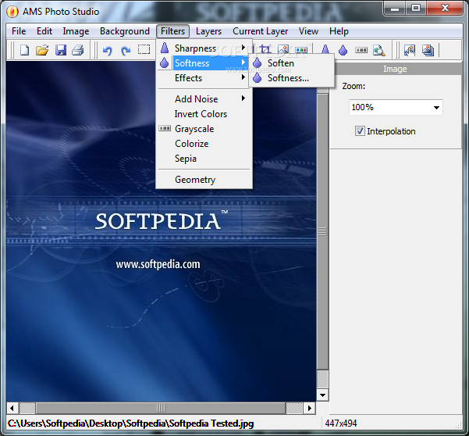This screenshot has height=436, width=469.
Task: Click the Image panel header
Action: click(395, 69)
